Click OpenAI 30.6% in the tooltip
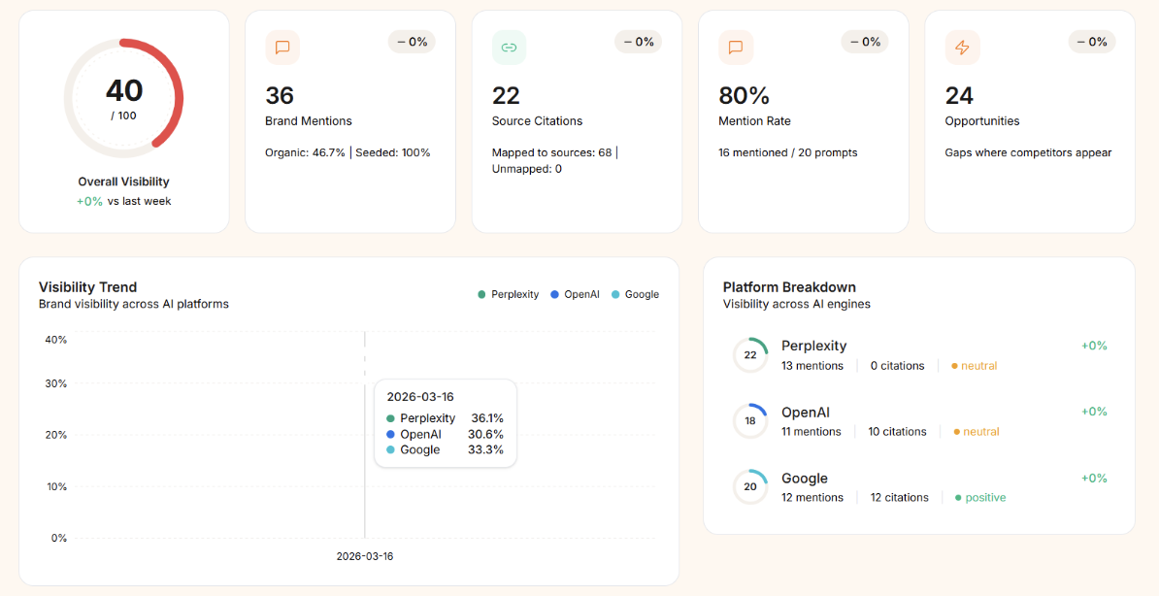 point(445,434)
